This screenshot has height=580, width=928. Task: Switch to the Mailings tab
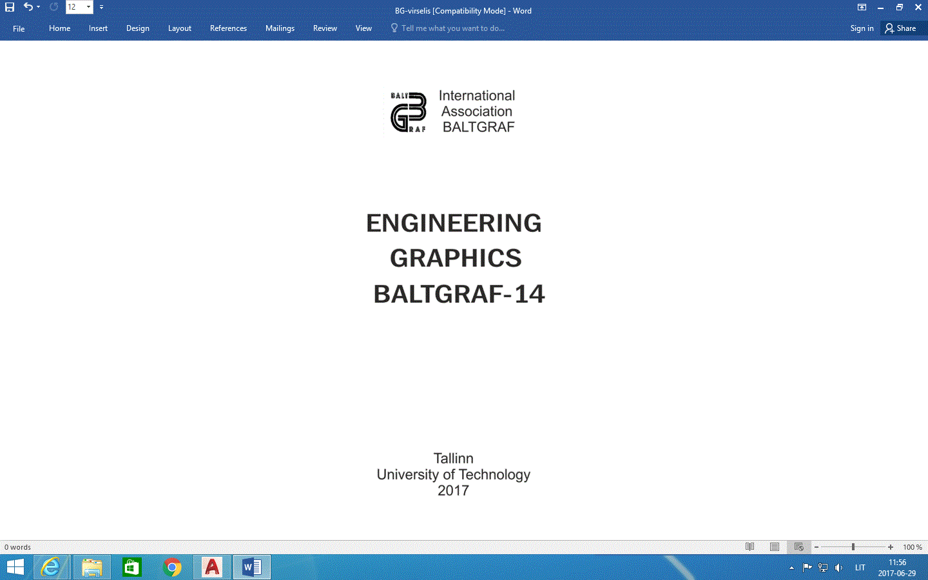(280, 28)
